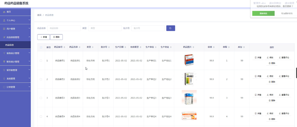Click the icon beside 药品信息管理

coord(4,37)
